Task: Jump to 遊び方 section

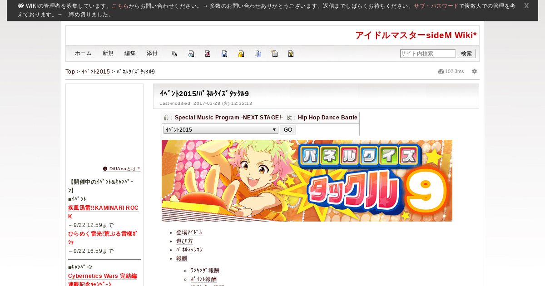Action: [x=184, y=241]
